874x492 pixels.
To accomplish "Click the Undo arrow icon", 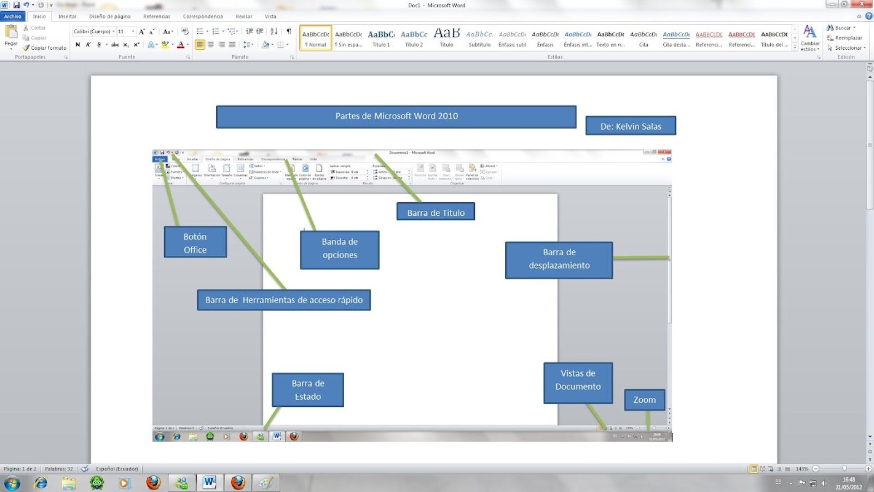I will click(x=26, y=5).
